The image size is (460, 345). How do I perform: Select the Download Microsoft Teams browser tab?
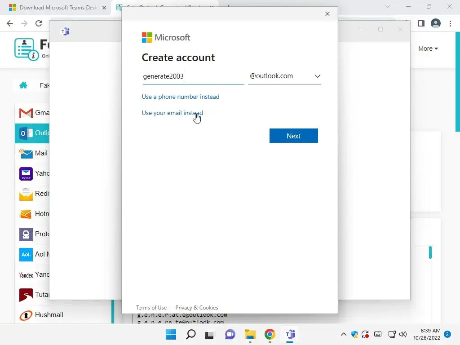point(57,8)
